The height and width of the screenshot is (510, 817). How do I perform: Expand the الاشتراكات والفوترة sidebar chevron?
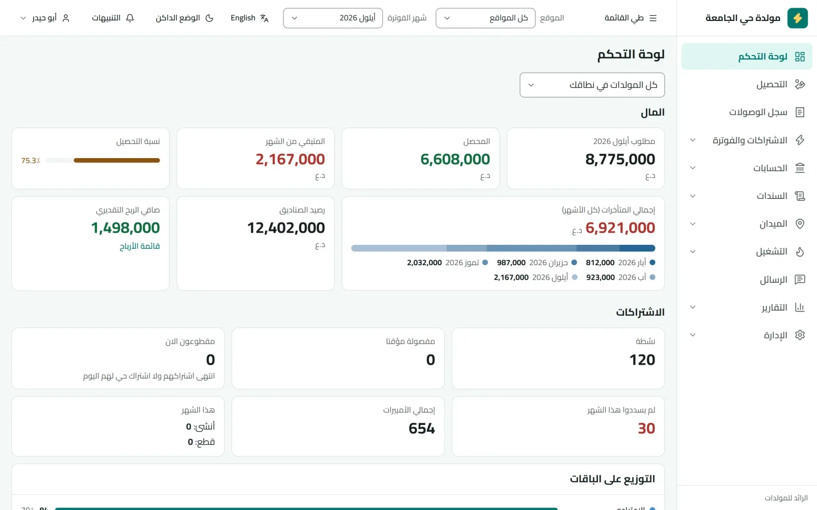[x=692, y=140]
